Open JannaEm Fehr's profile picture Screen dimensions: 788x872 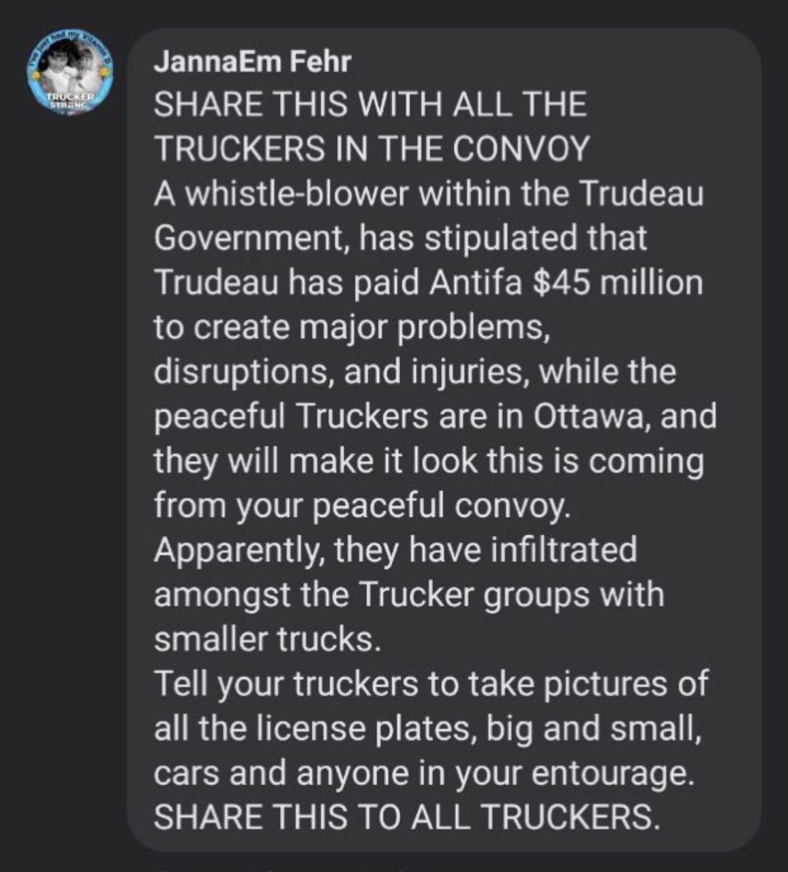(x=70, y=76)
